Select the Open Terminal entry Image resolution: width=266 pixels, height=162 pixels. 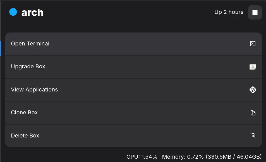point(30,44)
